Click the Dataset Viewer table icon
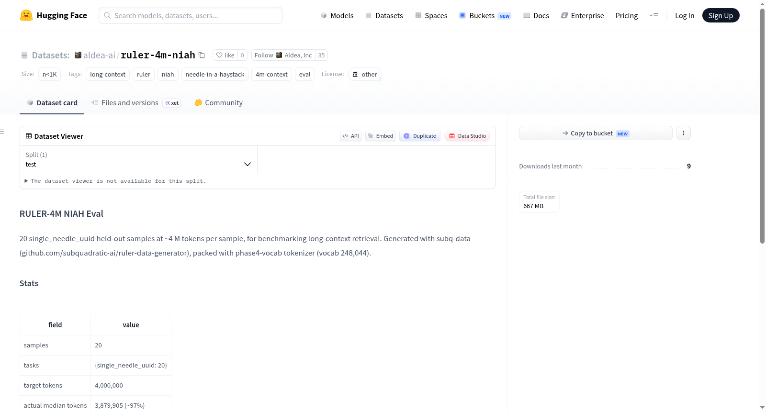This screenshot has height=412, width=766. pyautogui.click(x=29, y=136)
